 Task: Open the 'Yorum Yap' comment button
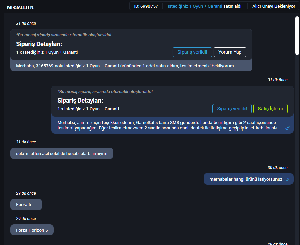230,52
